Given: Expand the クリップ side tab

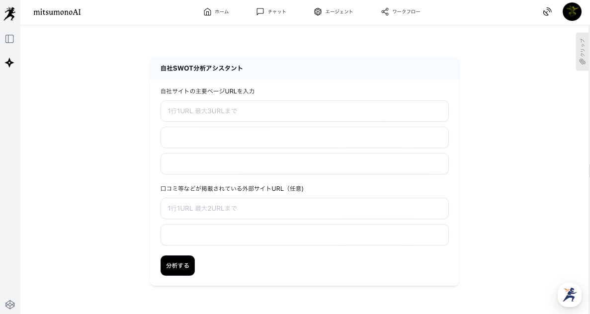Looking at the screenshot, I should [582, 52].
